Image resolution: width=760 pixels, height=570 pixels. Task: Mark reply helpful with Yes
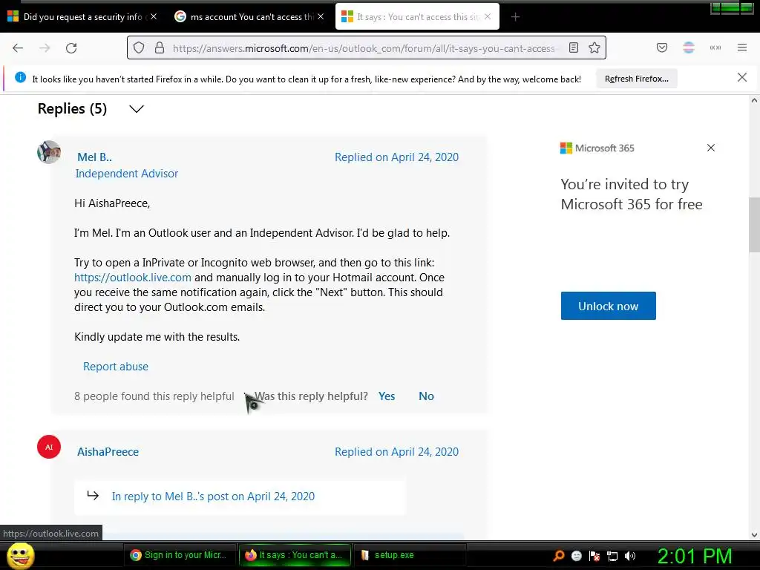[387, 396]
